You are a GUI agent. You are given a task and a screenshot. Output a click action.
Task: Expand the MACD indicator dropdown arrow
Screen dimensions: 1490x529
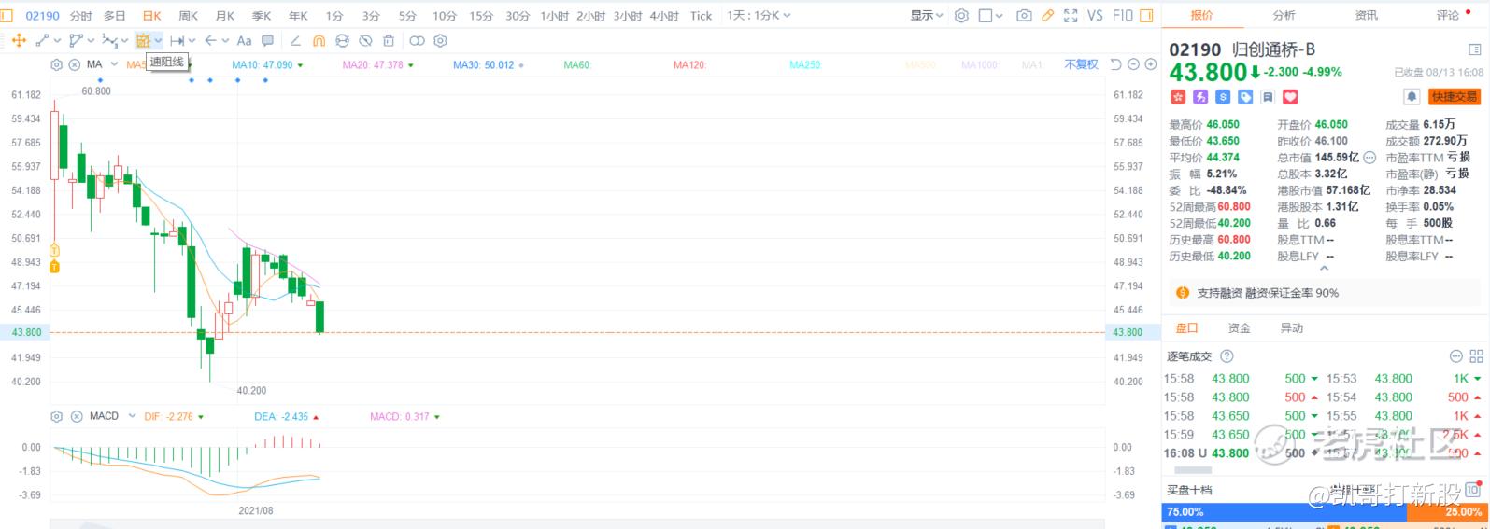pyautogui.click(x=132, y=416)
